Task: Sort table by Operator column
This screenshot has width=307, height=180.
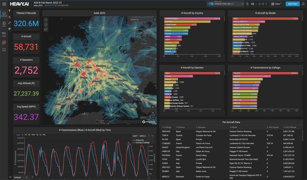Action: click(201, 127)
